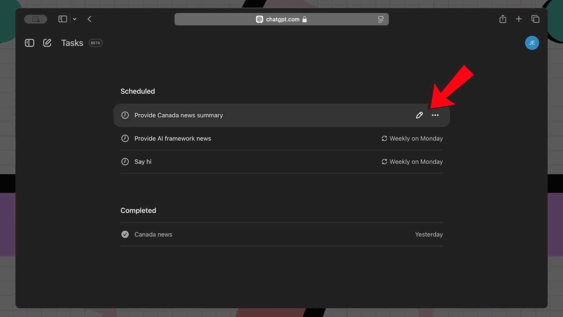Click the clock icon of Canada news summary
563x317 pixels.
pos(125,115)
